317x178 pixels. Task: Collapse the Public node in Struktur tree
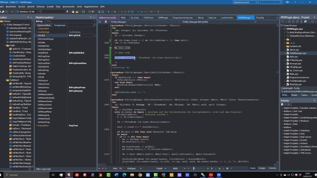click(5, 45)
